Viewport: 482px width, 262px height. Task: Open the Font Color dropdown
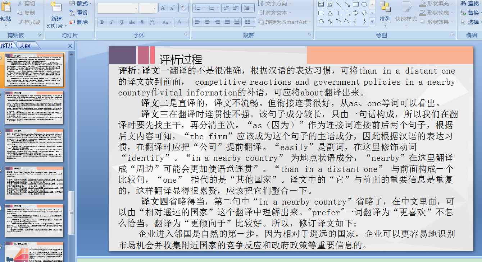pyautogui.click(x=181, y=22)
